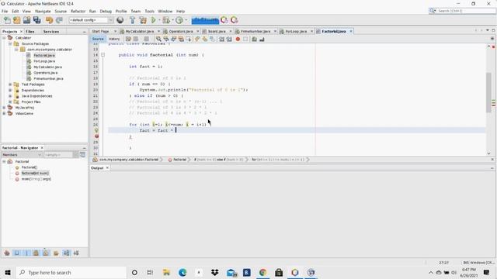The image size is (497, 279).
Task: Click the Uncomment icon in the editor toolbar
Action: (x=262, y=40)
